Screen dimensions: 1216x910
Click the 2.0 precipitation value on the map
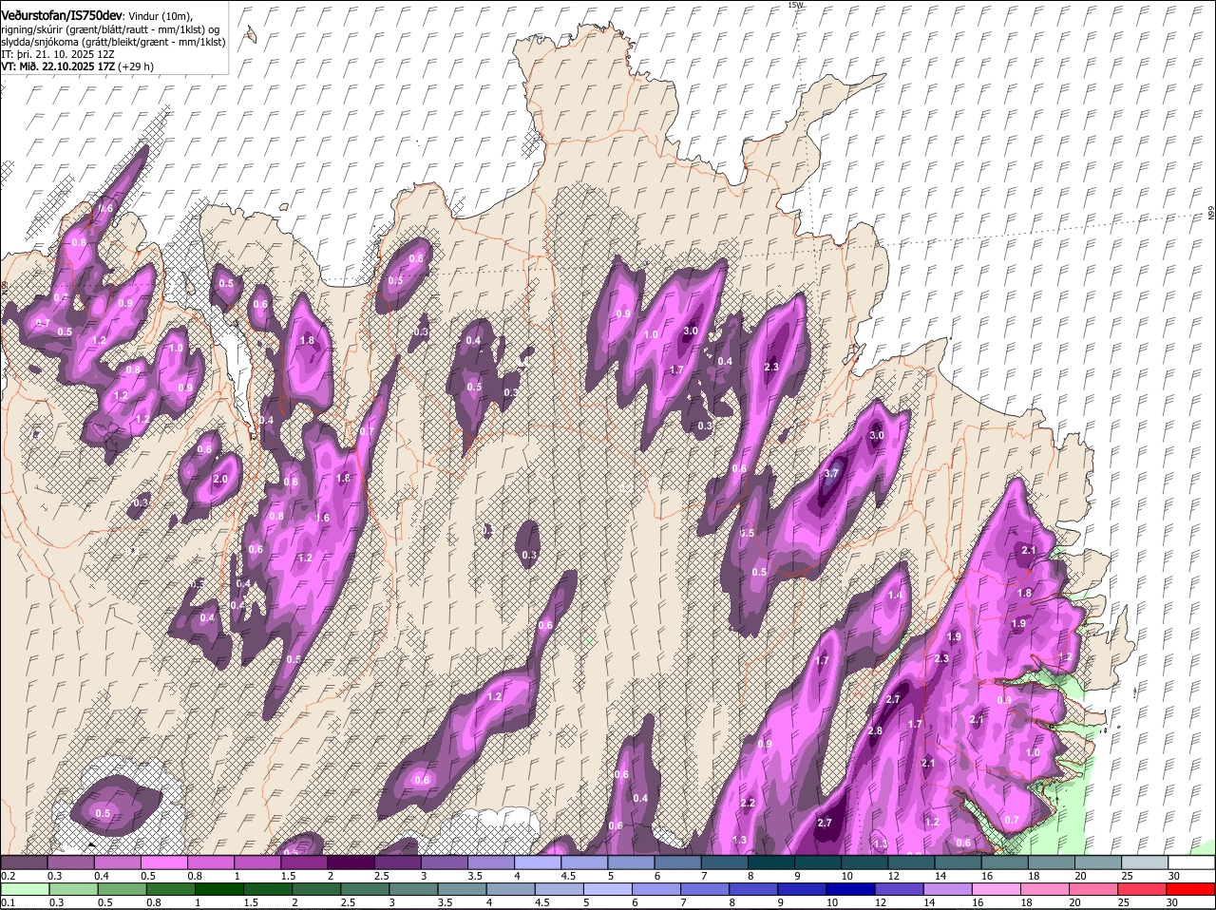[x=220, y=479]
